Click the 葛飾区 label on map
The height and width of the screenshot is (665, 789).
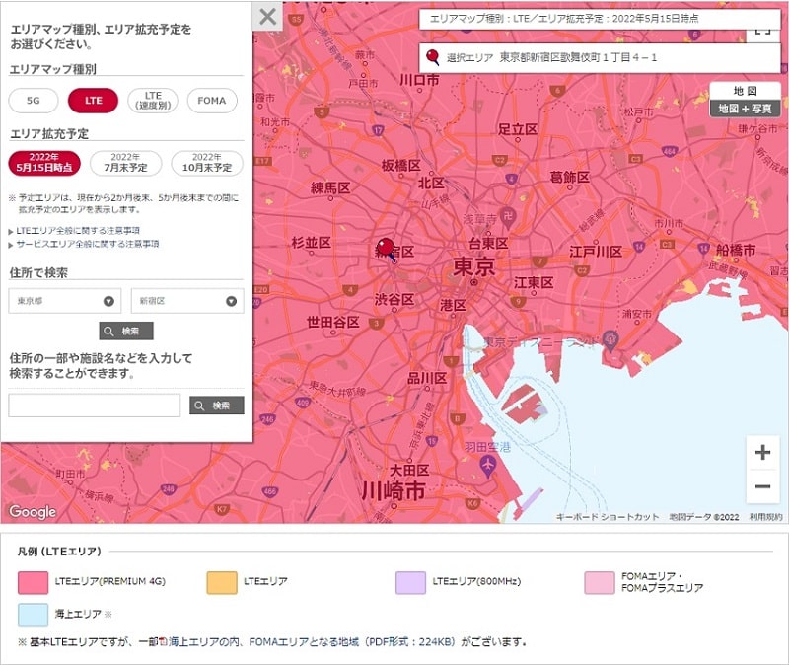tap(570, 178)
